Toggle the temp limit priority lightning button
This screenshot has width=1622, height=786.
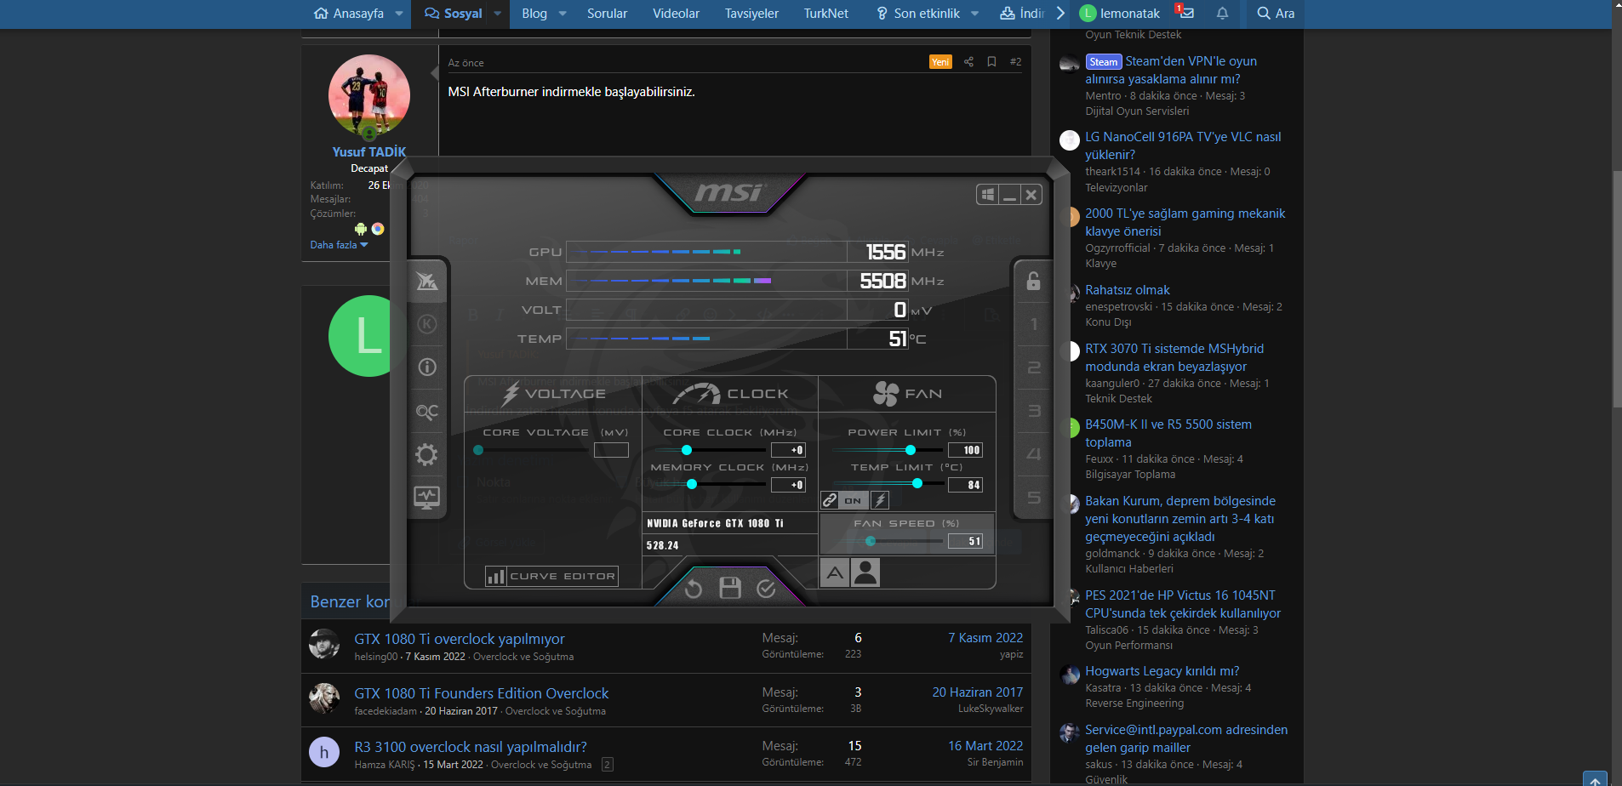(x=881, y=500)
